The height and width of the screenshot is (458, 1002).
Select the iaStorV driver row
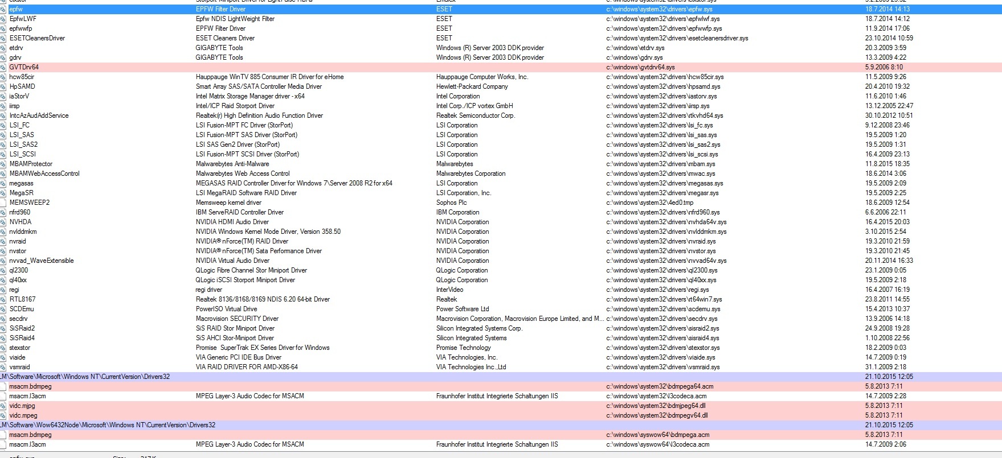tap(501, 96)
